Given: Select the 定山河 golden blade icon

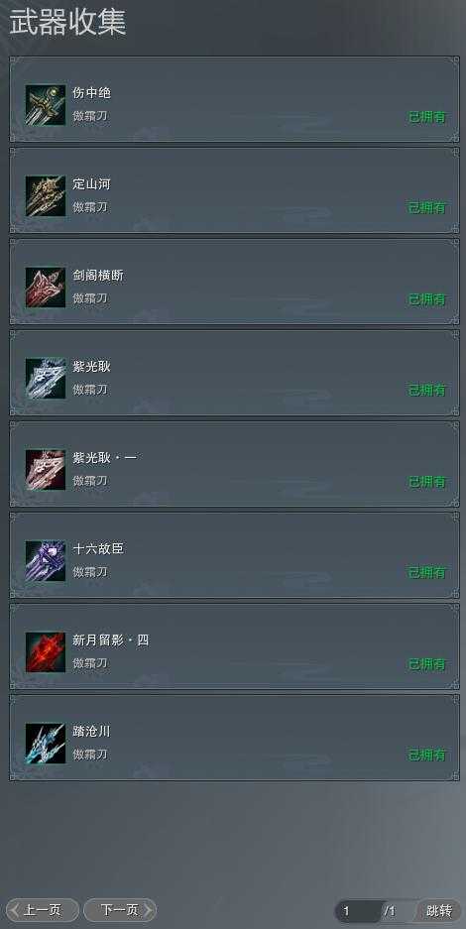Looking at the screenshot, I should click(x=46, y=196).
